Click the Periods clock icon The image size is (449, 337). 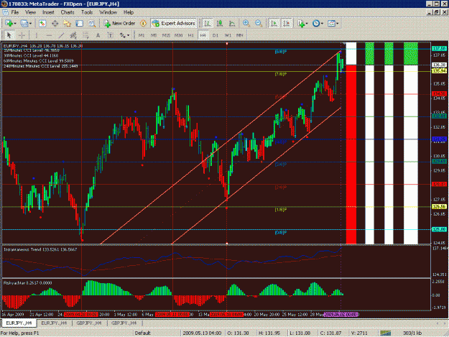click(316, 24)
